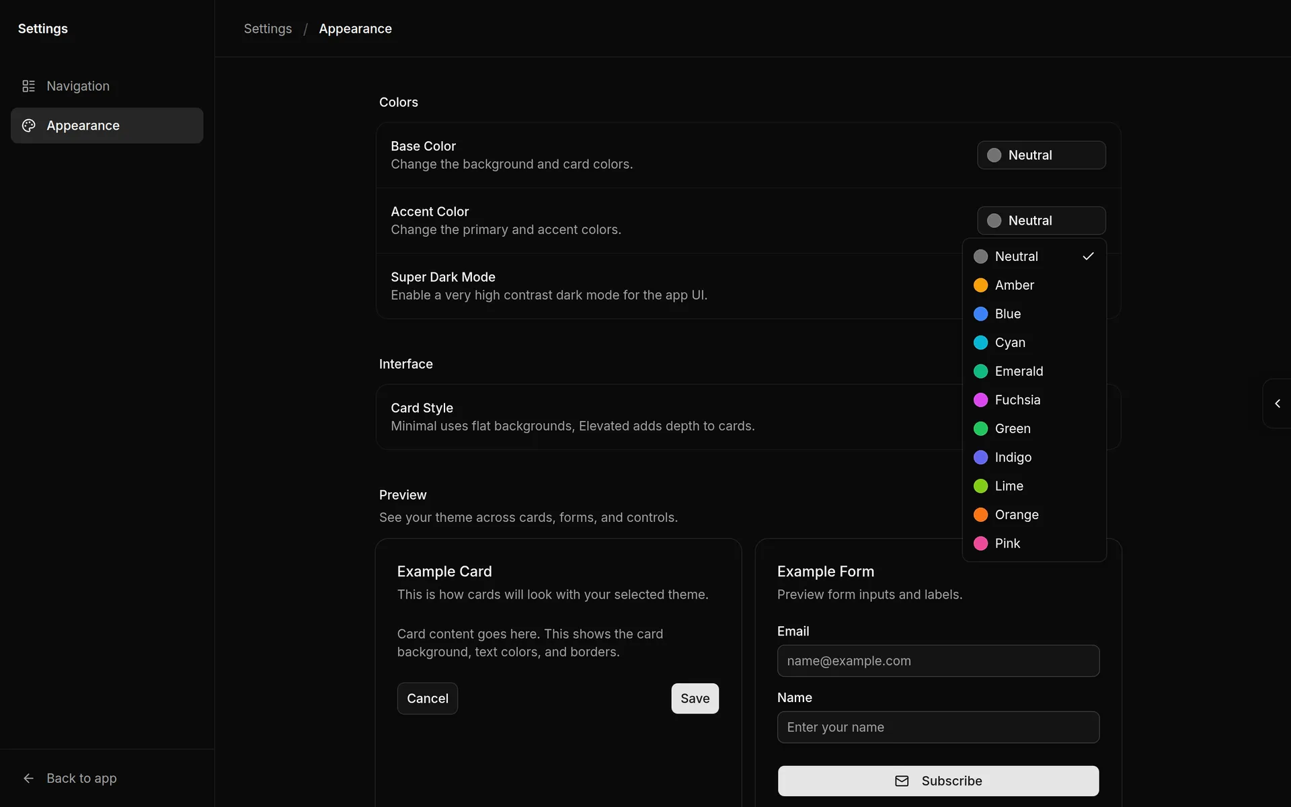The height and width of the screenshot is (807, 1291).
Task: Choose Emerald from the dropdown list
Action: click(1034, 371)
